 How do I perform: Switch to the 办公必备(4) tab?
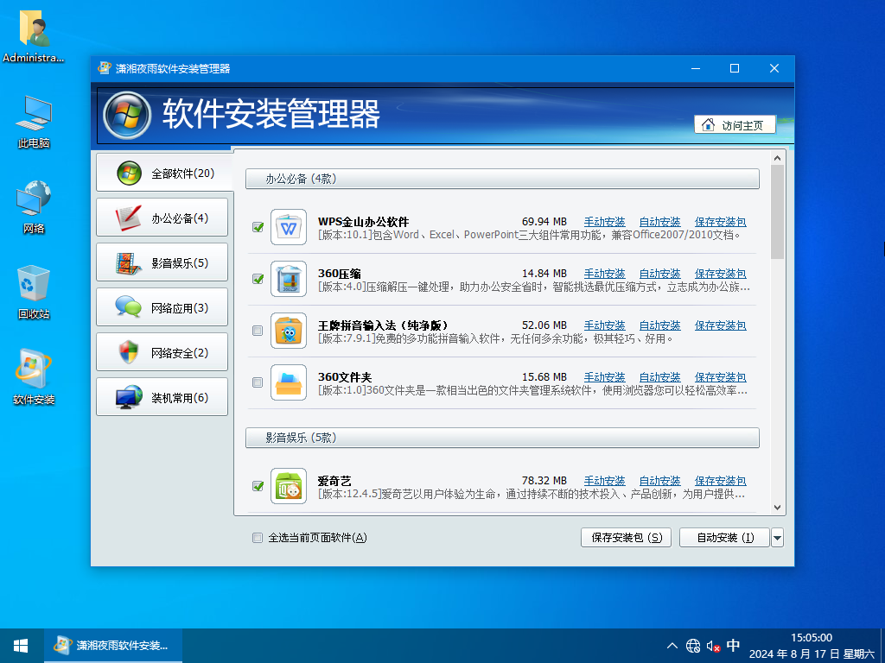(x=162, y=218)
